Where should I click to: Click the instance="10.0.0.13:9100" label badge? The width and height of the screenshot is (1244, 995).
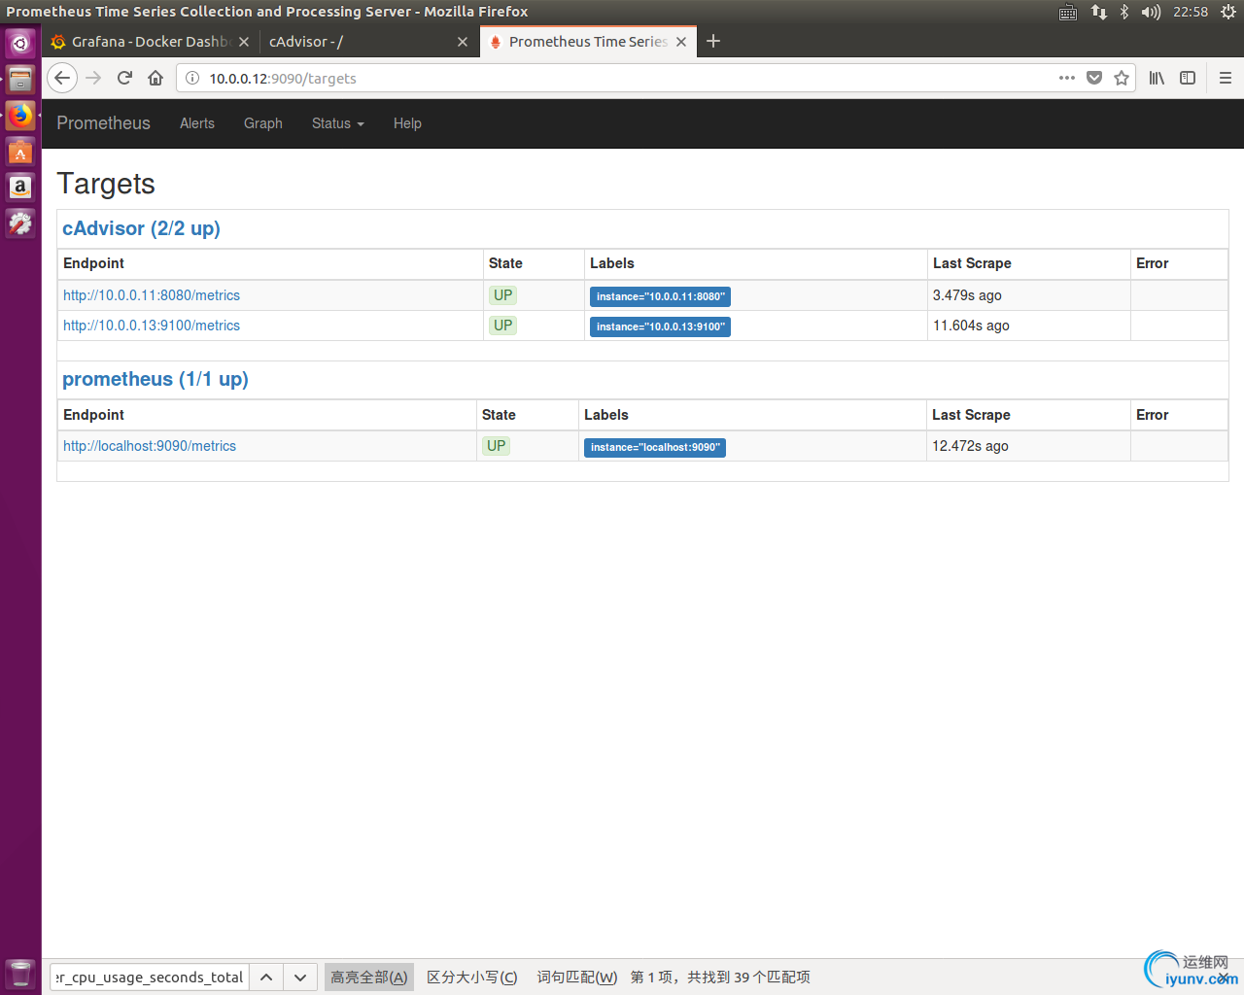click(660, 327)
